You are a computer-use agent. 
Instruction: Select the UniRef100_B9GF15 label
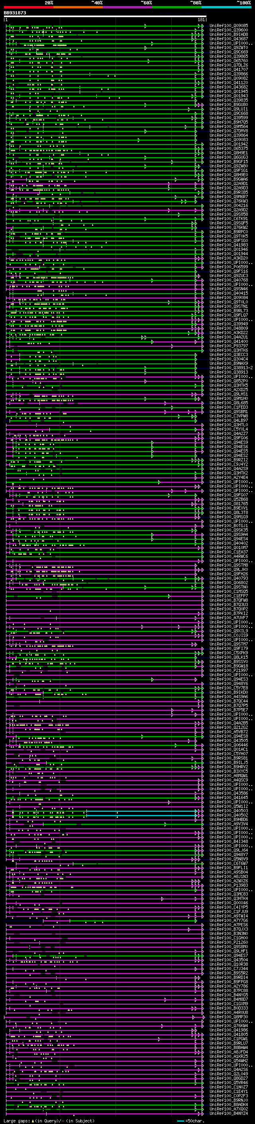[229, 161]
